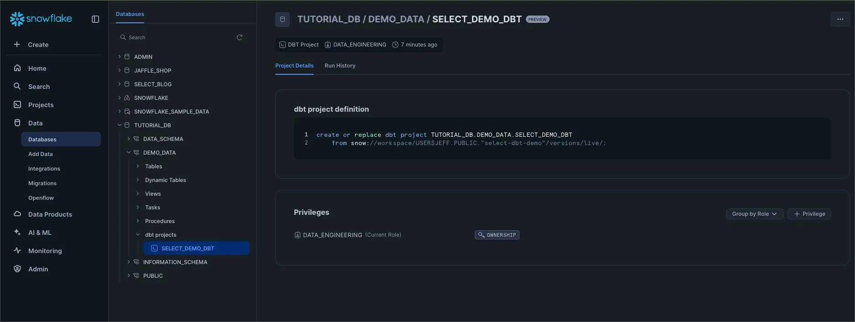This screenshot has width=855, height=322.
Task: Click the Create plus icon
Action: 17,44
